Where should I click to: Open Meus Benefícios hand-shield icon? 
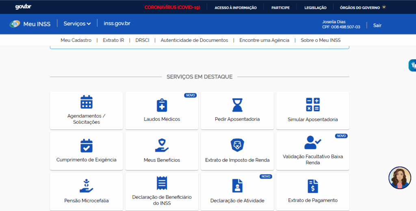(162, 146)
